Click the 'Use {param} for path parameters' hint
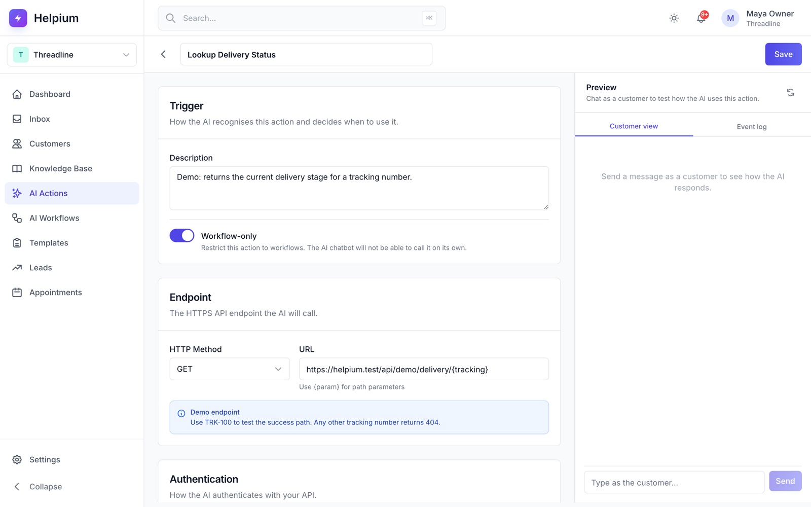 coord(352,387)
